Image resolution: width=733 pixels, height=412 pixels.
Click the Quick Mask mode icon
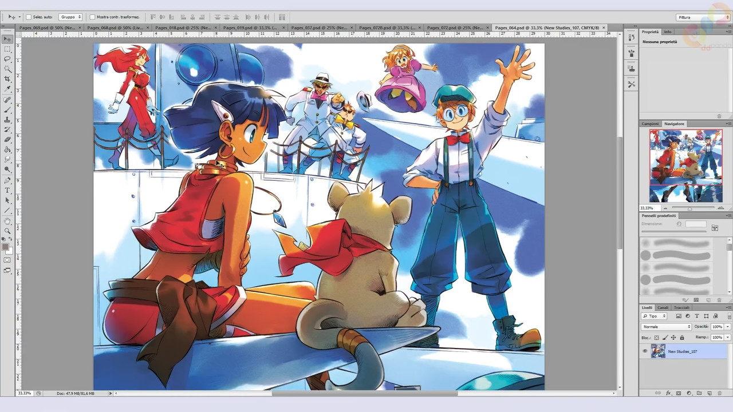point(7,260)
